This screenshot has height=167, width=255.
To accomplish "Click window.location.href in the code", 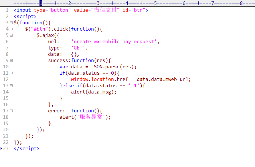I will [100, 79].
